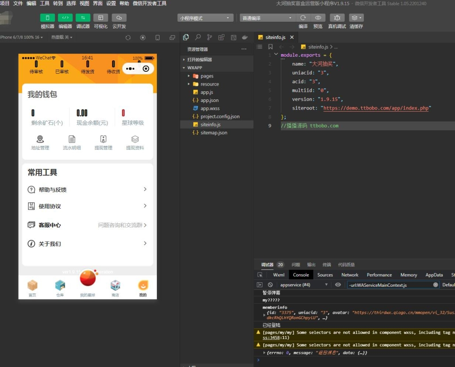Open the extensions icon in the sidebar
Viewport: 455px width, 367px height.
coord(221,37)
